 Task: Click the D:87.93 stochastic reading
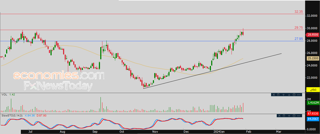pos(42,116)
